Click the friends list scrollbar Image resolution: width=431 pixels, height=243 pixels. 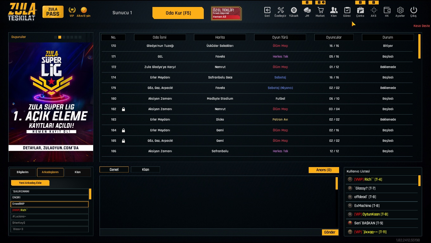pyautogui.click(x=90, y=194)
